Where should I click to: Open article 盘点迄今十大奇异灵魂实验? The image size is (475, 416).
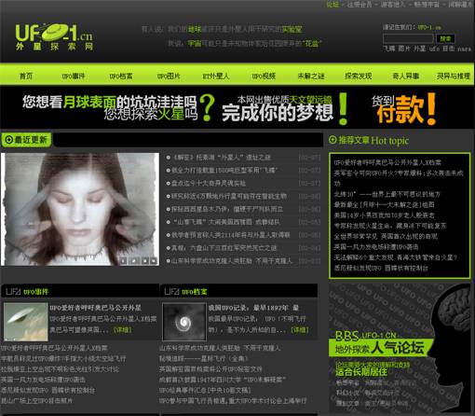point(209,184)
